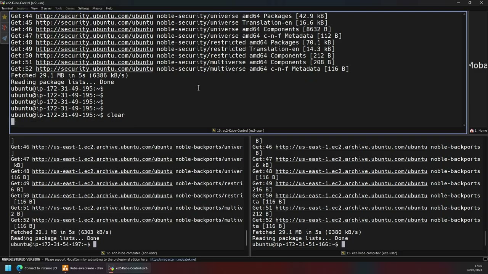Viewport: 488px width, 274px height.
Task: Click the compute1 terminal scrollbar
Action: point(246,238)
